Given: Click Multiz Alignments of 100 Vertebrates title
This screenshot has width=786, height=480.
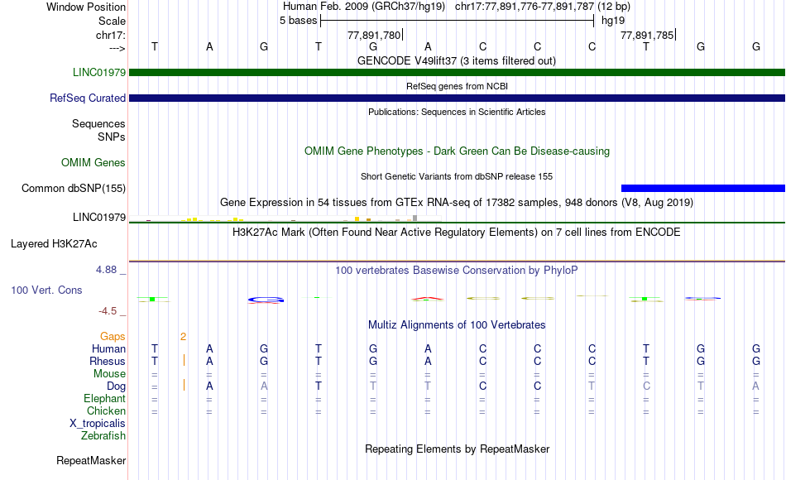Looking at the screenshot, I should [457, 325].
